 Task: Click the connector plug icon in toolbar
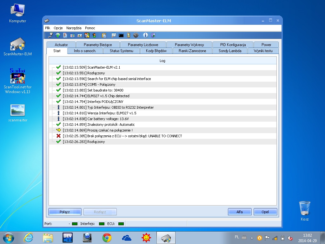pyautogui.click(x=50, y=35)
